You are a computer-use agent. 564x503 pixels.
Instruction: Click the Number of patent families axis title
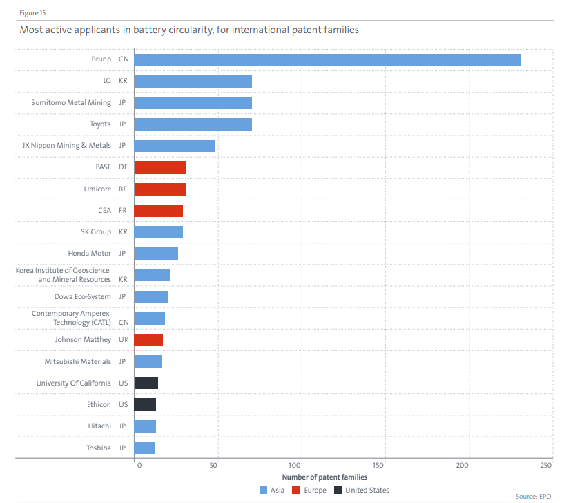pos(324,477)
